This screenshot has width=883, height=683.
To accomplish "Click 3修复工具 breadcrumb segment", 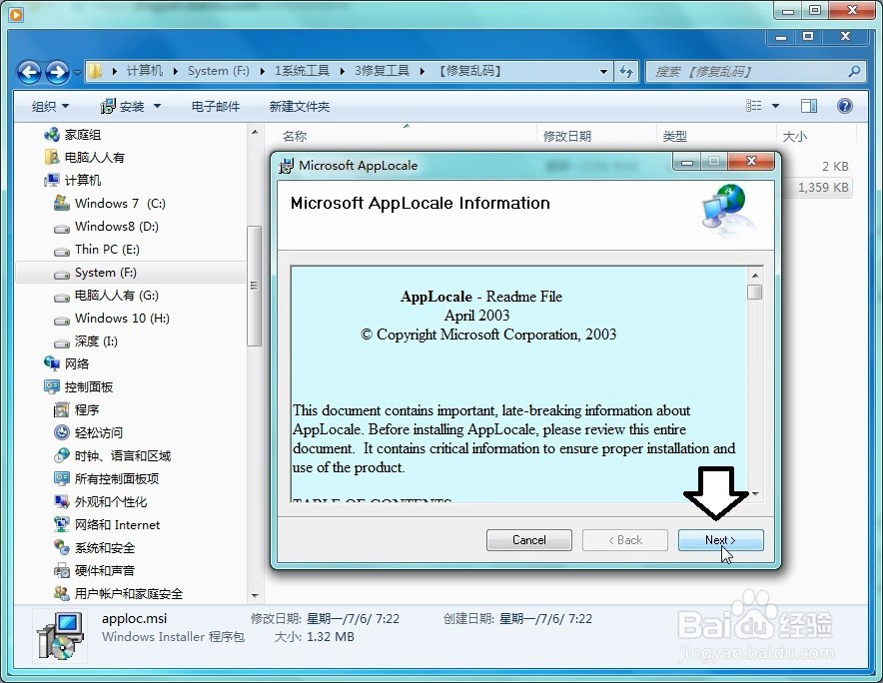I will (x=382, y=71).
